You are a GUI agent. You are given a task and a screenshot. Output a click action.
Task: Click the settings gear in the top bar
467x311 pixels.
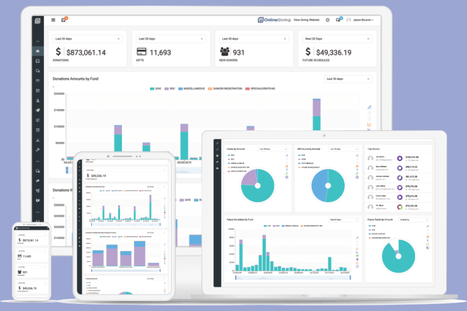tap(327, 20)
